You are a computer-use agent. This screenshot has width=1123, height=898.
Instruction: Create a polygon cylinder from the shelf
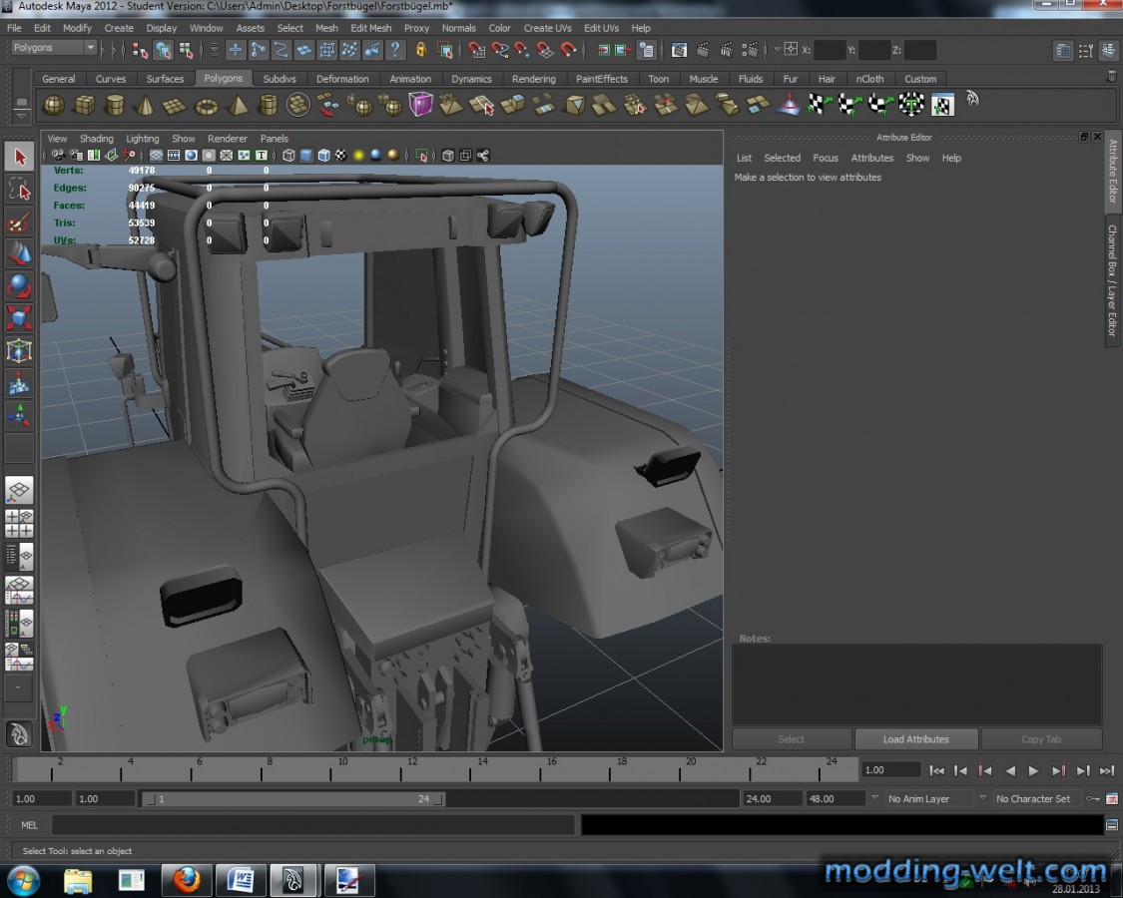tap(115, 106)
